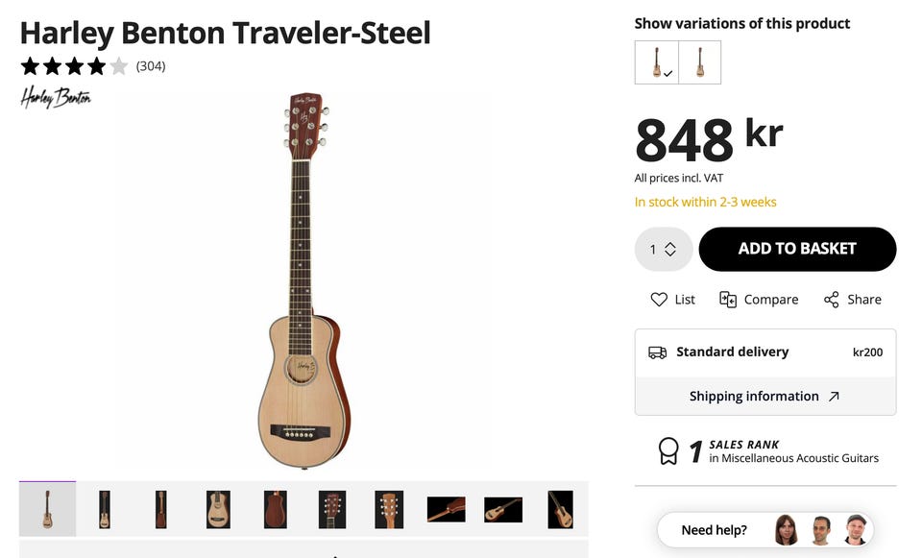Select the second product variation

(x=700, y=62)
